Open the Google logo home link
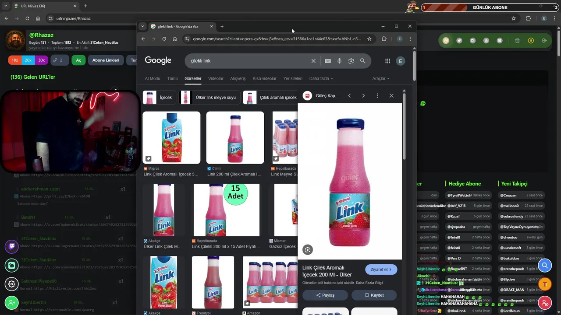 coord(158,60)
